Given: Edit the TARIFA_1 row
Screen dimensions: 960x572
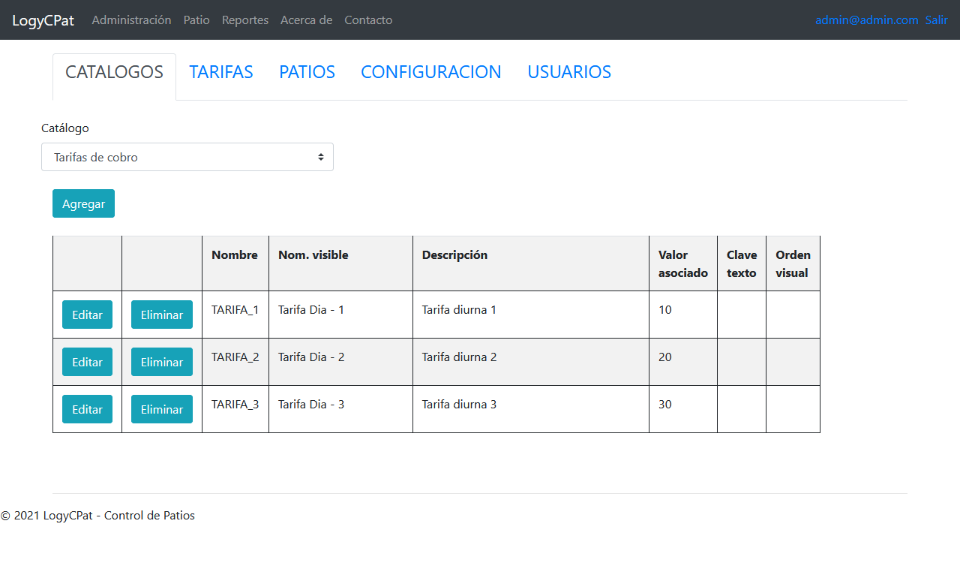Looking at the screenshot, I should pyautogui.click(x=87, y=315).
